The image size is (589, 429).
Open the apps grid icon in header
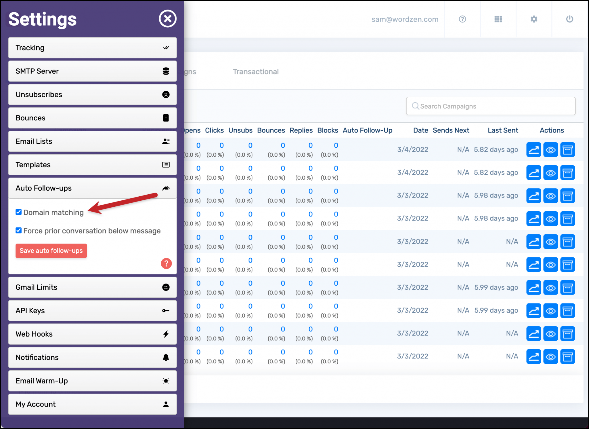click(498, 19)
